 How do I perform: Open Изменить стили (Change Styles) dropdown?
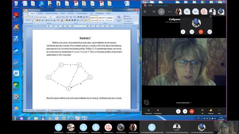pos(119,19)
